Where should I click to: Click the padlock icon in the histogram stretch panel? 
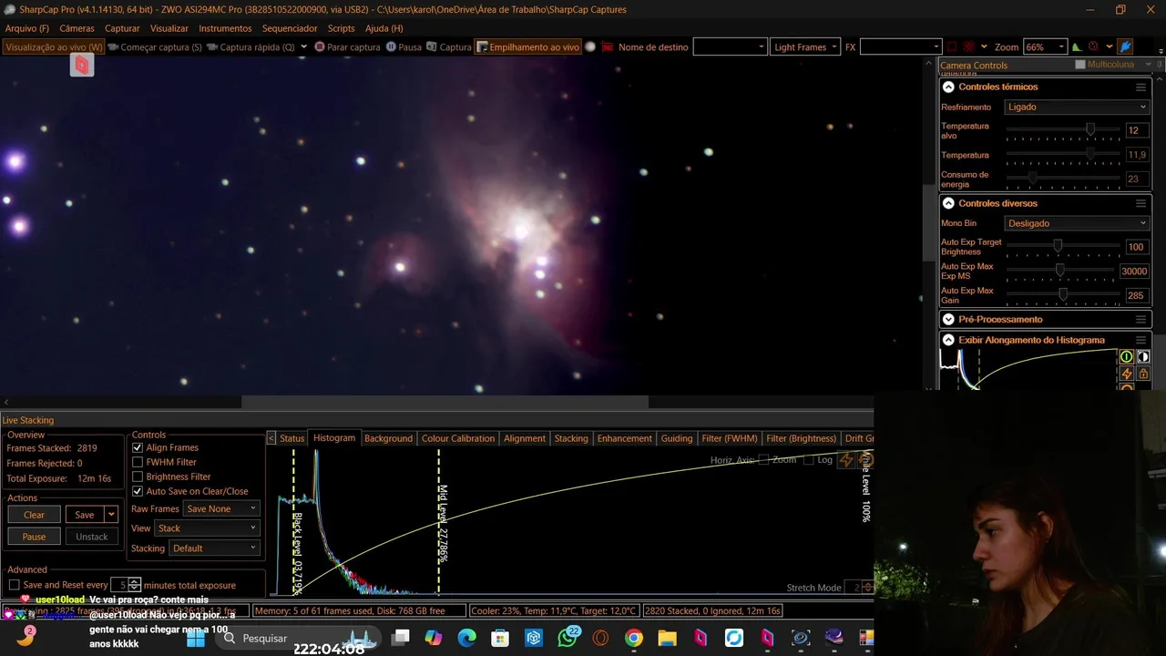point(1143,374)
